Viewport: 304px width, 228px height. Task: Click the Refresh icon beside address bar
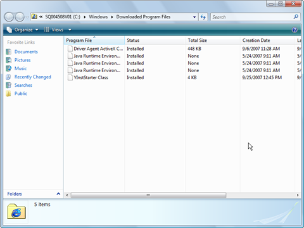tap(203, 17)
